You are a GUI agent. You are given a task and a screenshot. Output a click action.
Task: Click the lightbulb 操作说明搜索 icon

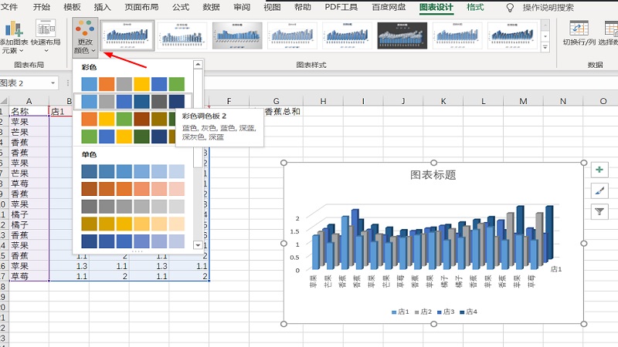pos(510,7)
